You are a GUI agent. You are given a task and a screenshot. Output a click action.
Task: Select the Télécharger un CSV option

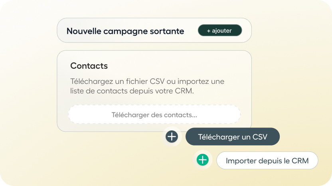pos(233,136)
